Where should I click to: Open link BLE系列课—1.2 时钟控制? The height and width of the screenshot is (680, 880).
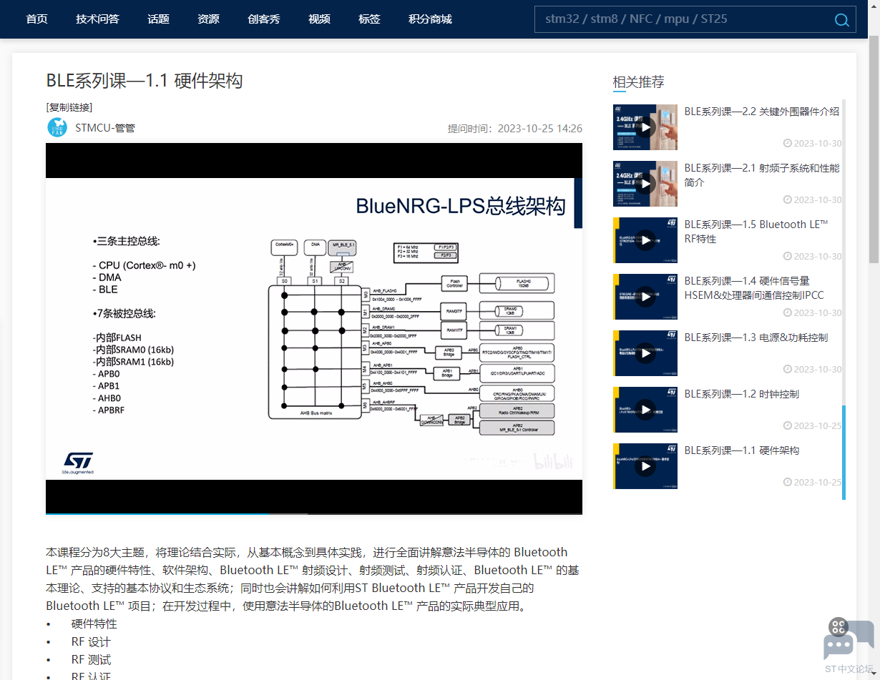(742, 394)
